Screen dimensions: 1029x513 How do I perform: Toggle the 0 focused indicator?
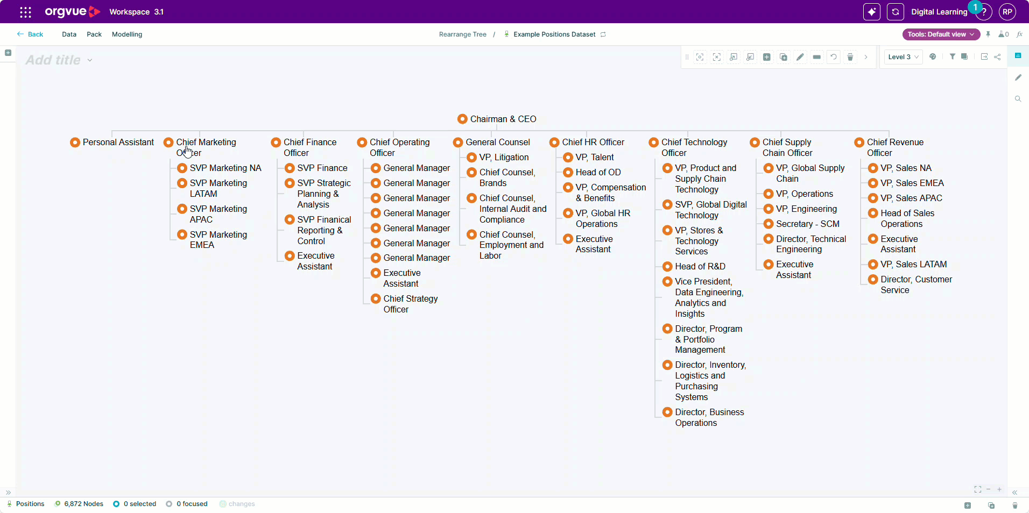click(187, 504)
